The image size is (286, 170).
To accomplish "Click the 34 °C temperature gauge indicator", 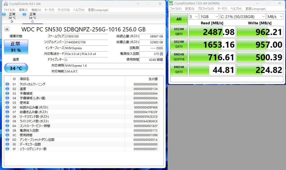I will point(16,68).
